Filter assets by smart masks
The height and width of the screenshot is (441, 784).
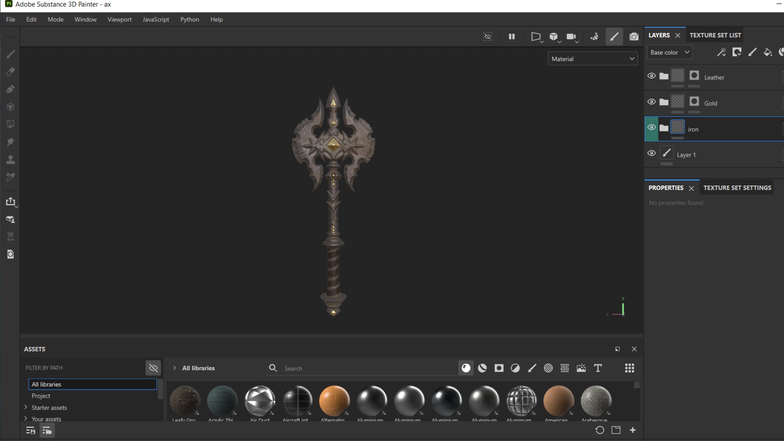499,368
